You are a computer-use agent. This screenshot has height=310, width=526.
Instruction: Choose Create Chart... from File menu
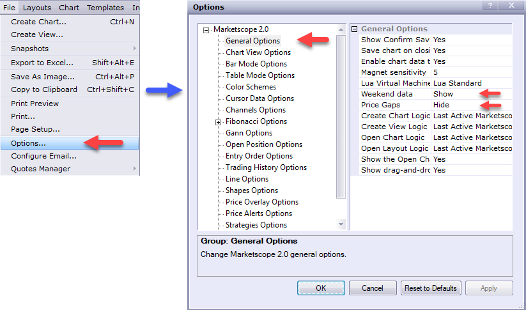coord(70,22)
